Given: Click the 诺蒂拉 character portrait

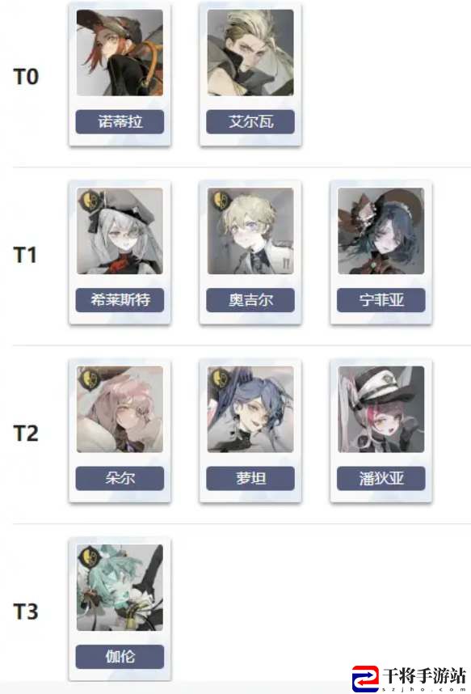Looking at the screenshot, I should (x=120, y=53).
